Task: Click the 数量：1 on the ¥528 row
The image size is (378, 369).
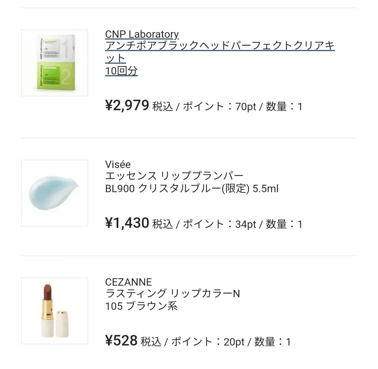Action: pos(272,342)
